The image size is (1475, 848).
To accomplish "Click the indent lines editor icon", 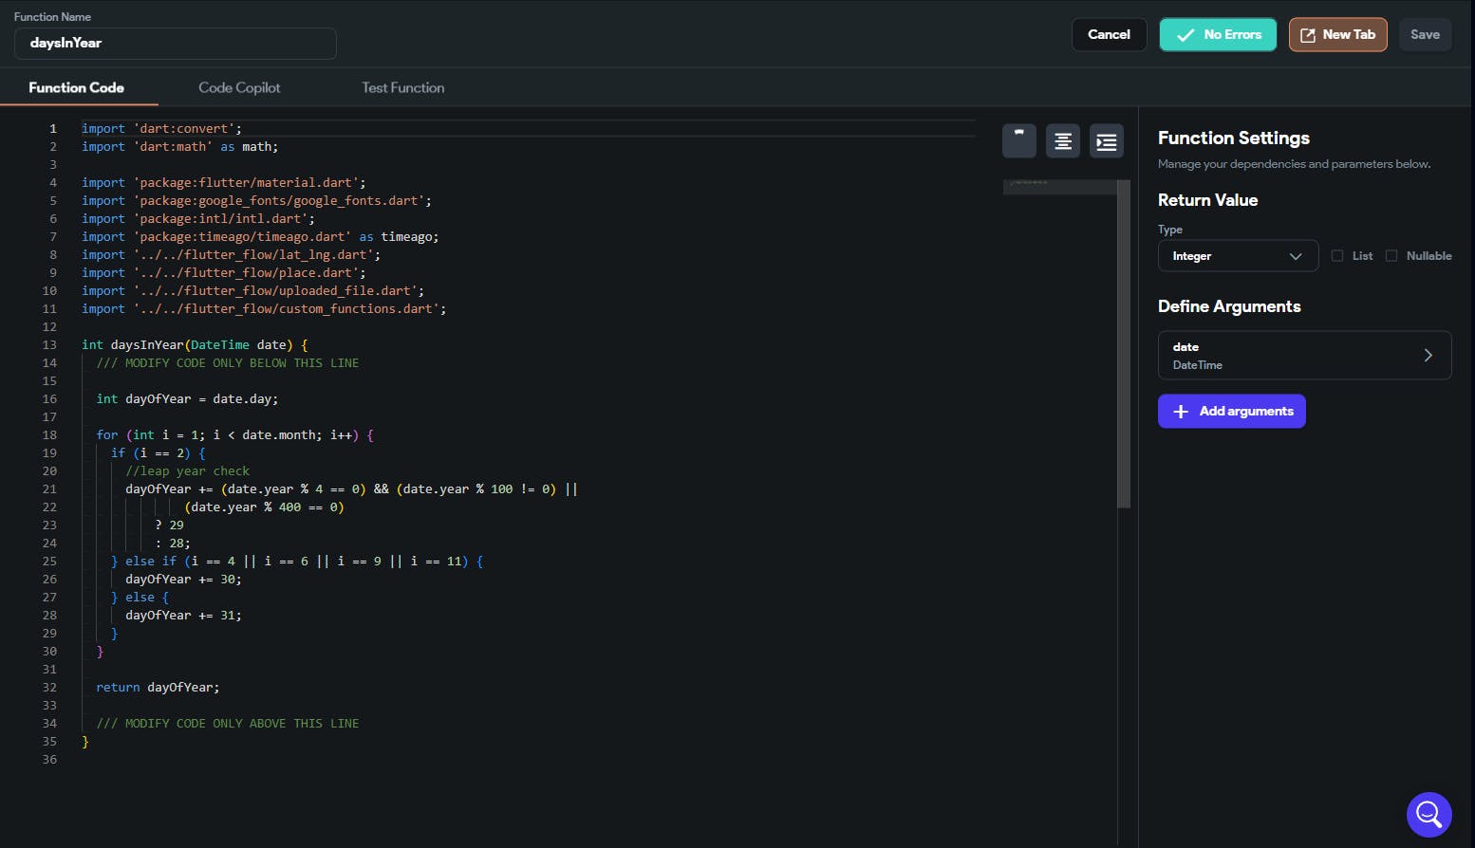I will click(1106, 142).
